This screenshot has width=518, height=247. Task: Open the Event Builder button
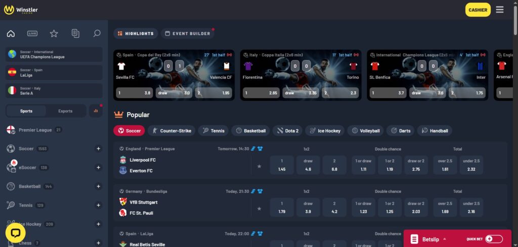tap(187, 34)
